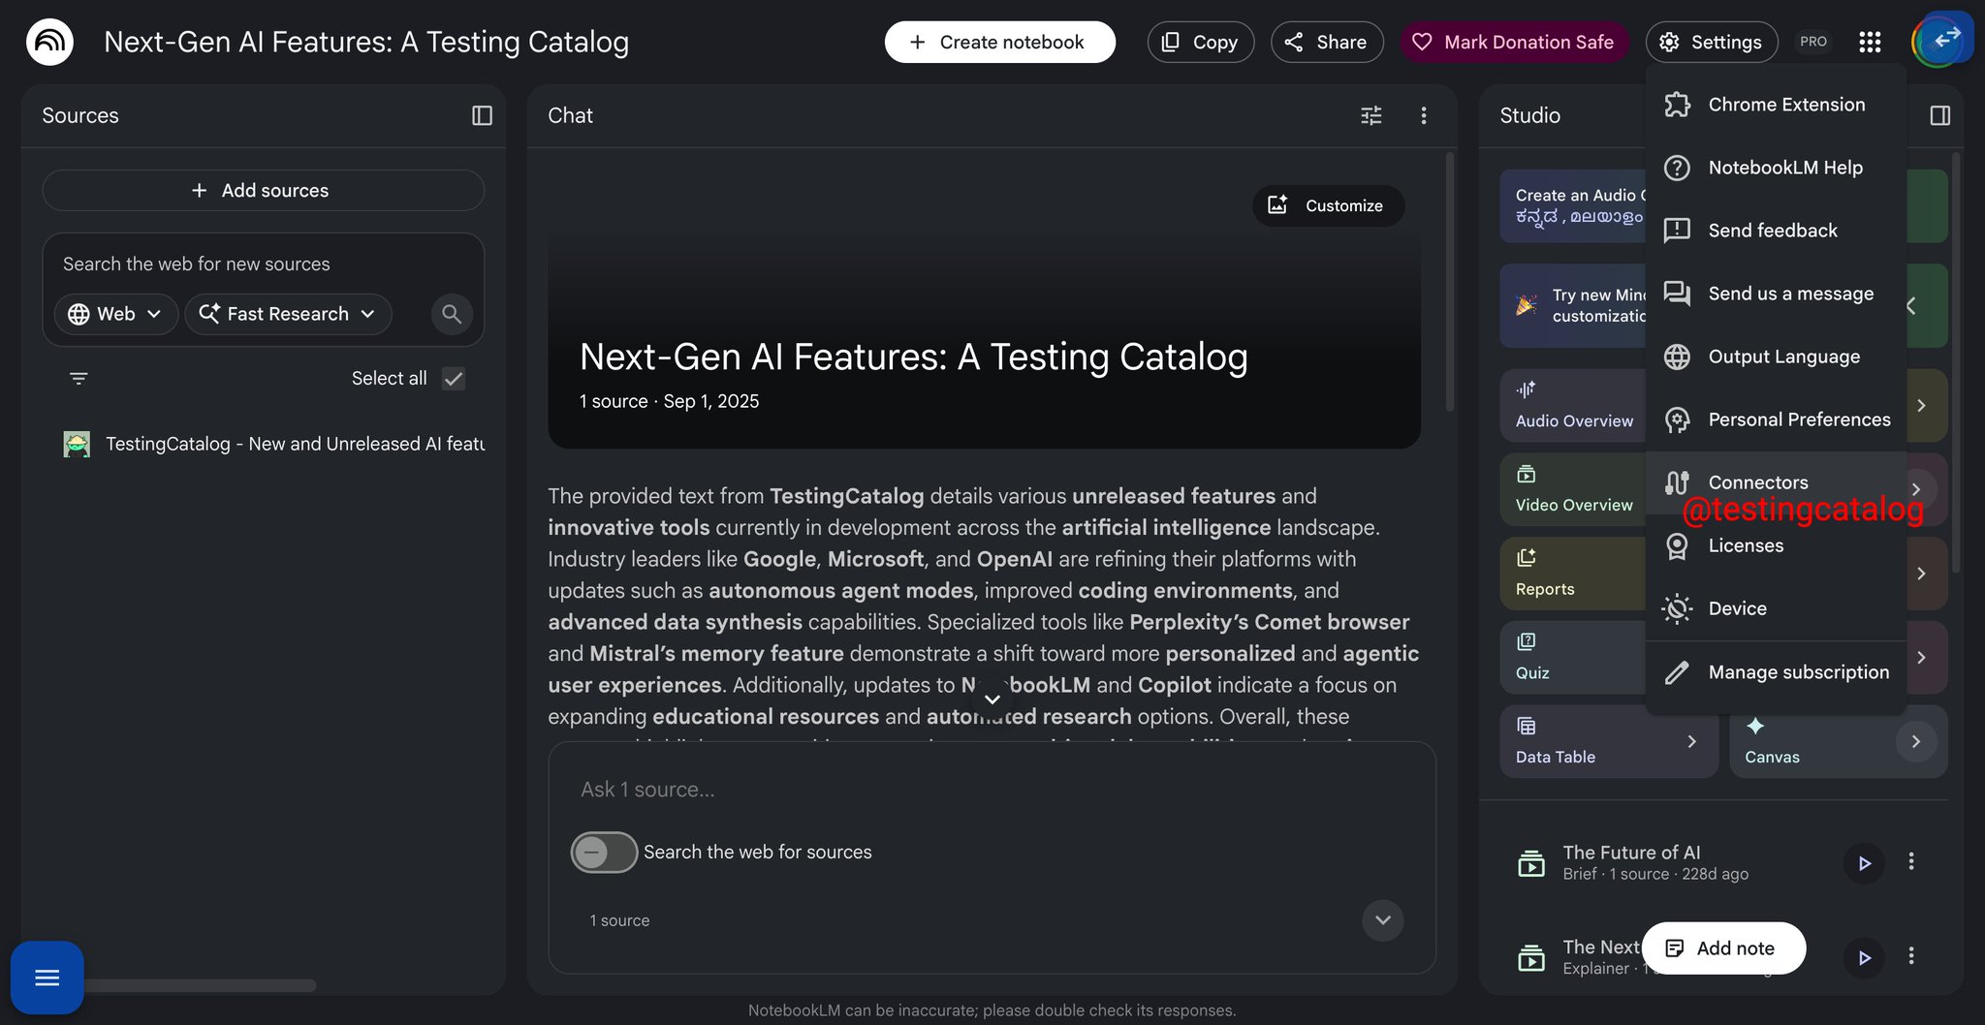
Task: Click the TestingCatalog source favicon
Action: (x=77, y=444)
